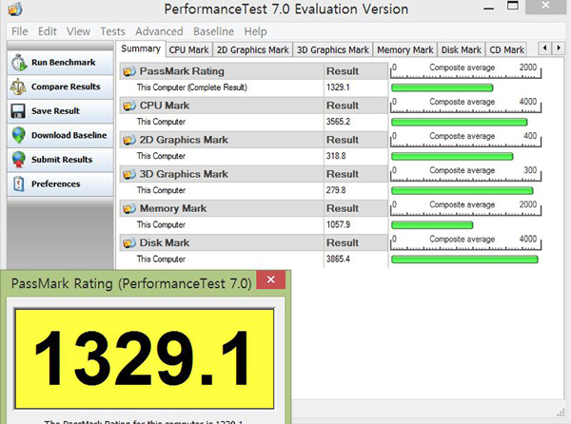Click the PassMark result value 1329.1 in table
The image size is (571, 424).
pyautogui.click(x=338, y=87)
